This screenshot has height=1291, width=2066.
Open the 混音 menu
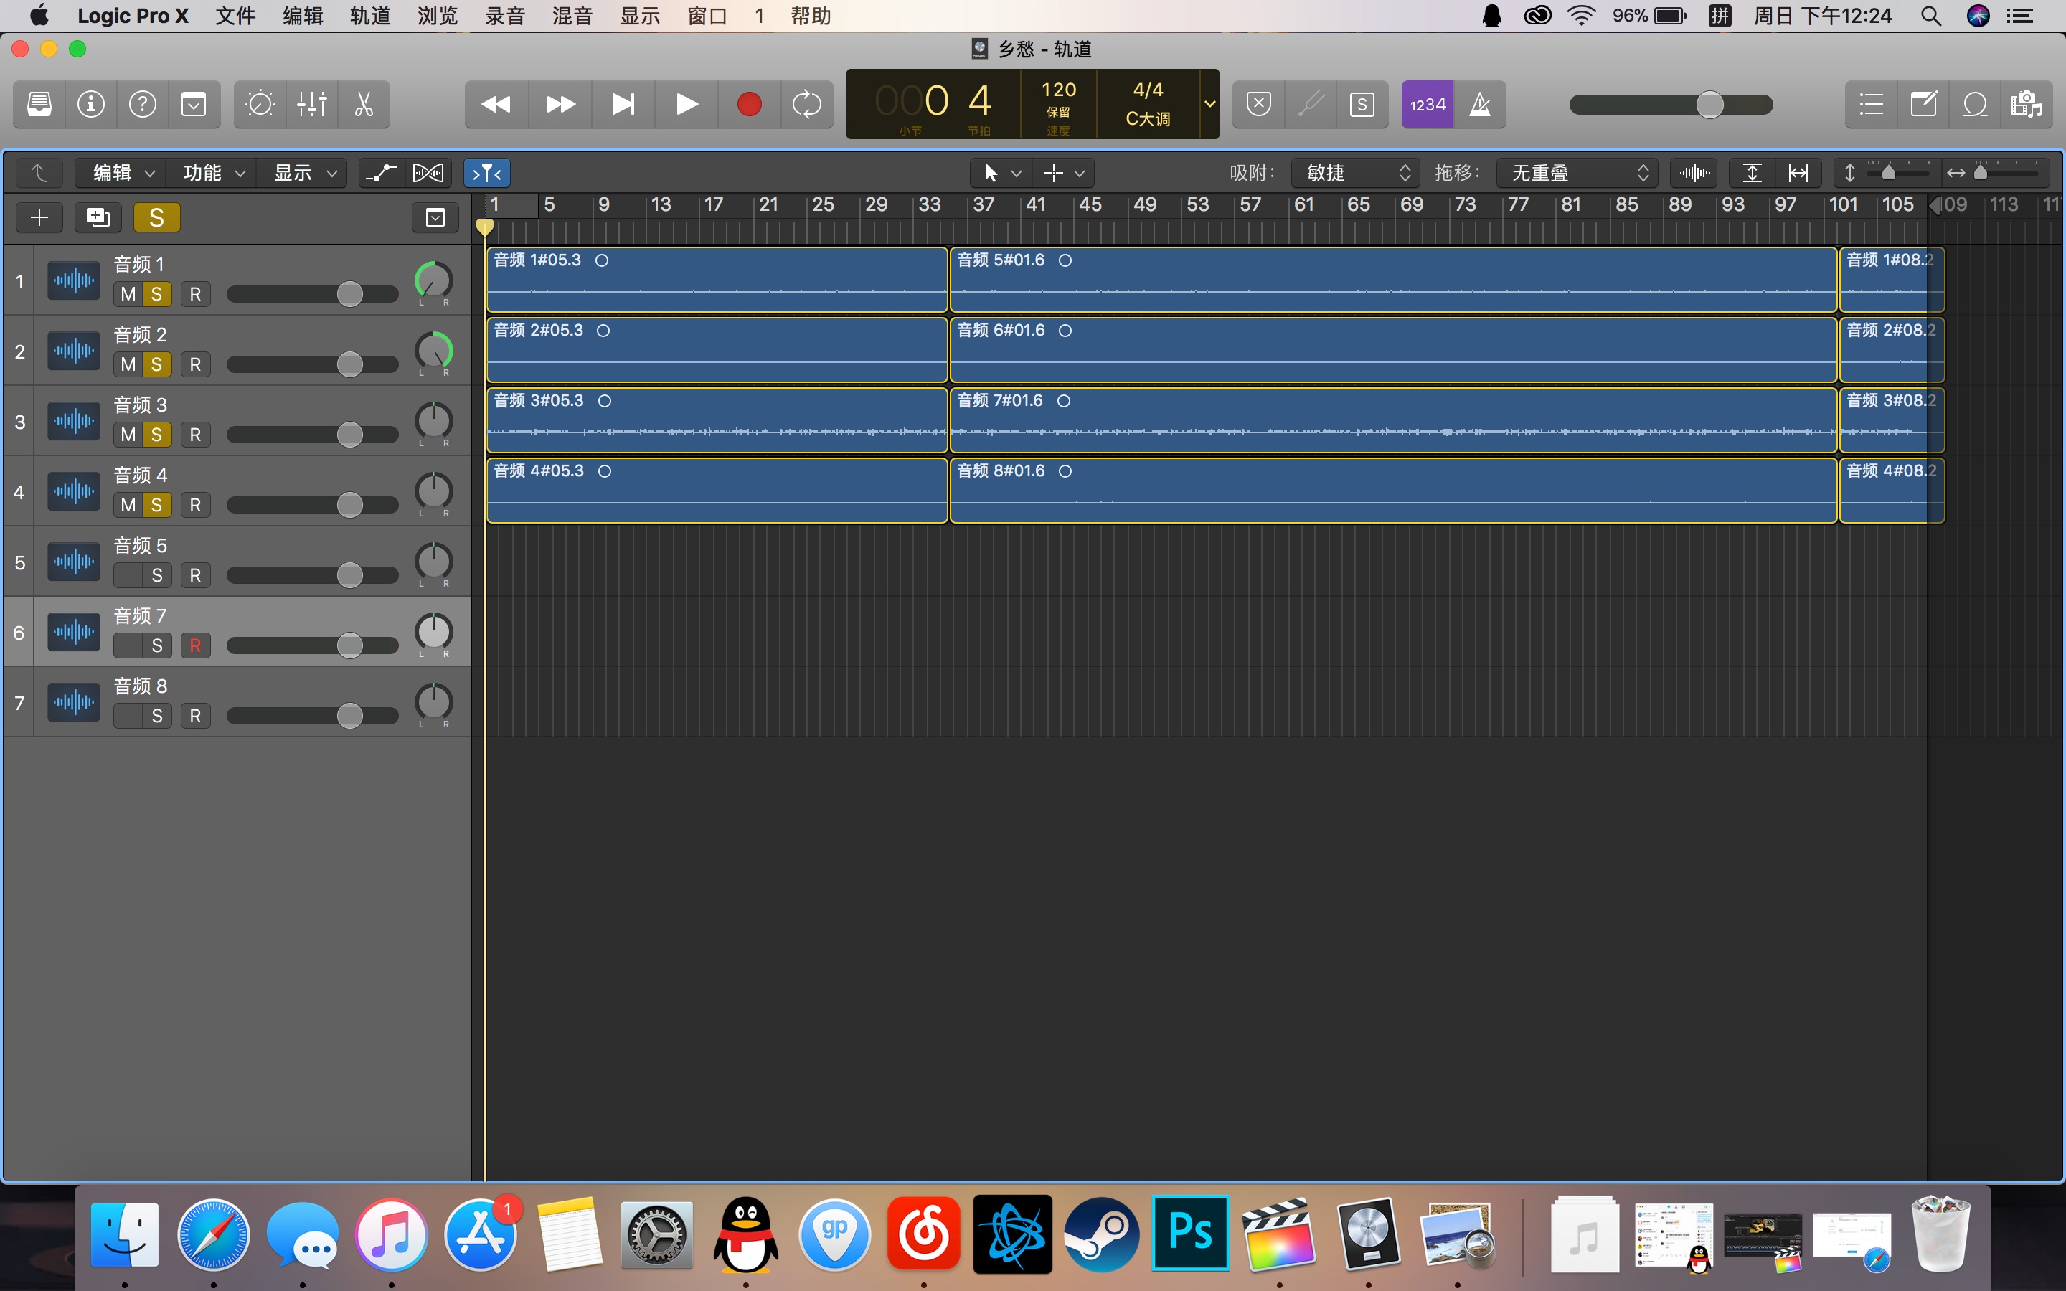coord(573,15)
